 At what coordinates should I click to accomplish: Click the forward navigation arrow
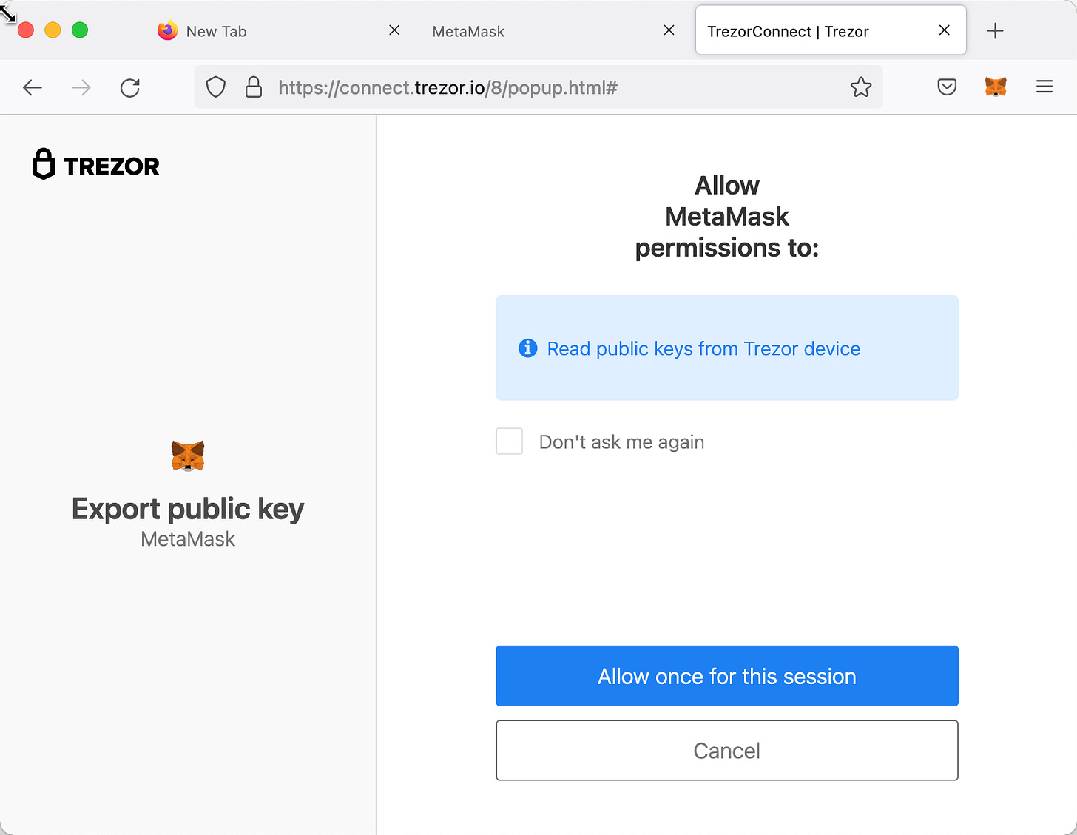point(81,88)
